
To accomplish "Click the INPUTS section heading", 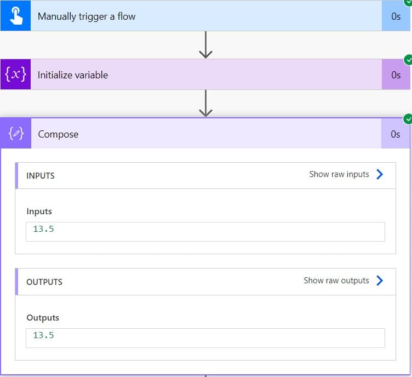I will pyautogui.click(x=41, y=176).
